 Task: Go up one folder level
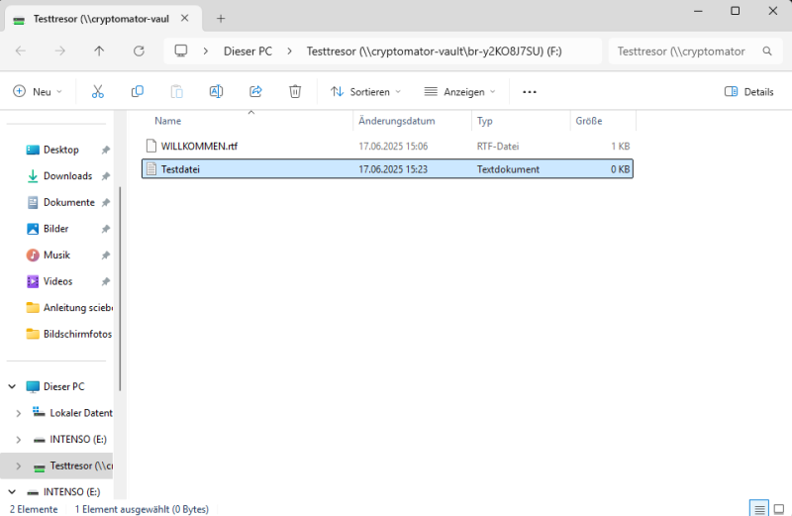click(99, 51)
